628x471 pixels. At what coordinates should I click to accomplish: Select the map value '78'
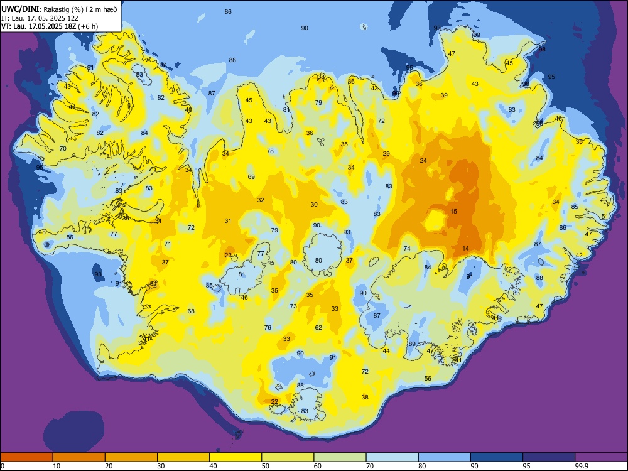[270, 151]
